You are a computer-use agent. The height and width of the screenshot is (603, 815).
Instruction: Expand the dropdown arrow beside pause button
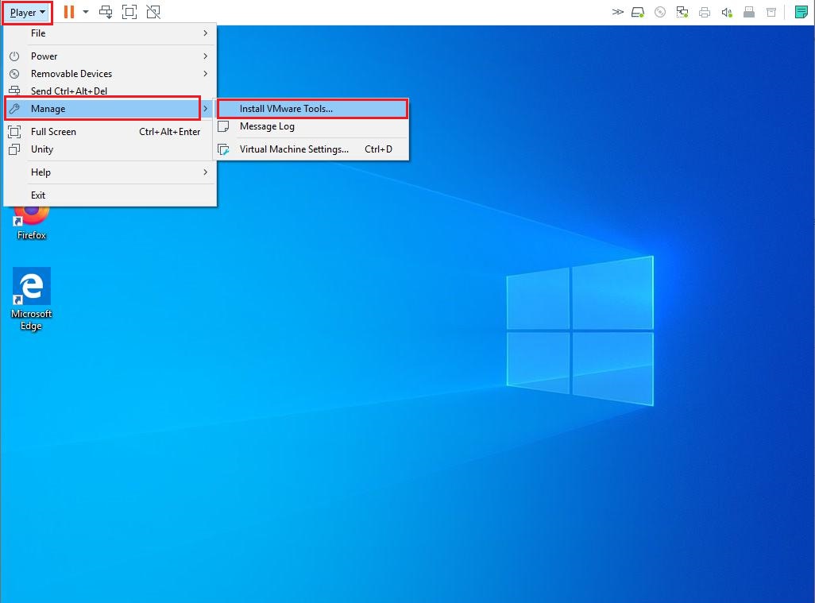coord(86,12)
